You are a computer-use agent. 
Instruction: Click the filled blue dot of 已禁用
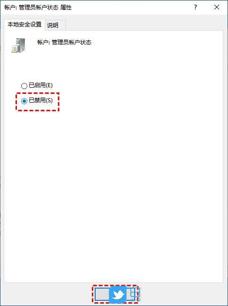coord(24,101)
